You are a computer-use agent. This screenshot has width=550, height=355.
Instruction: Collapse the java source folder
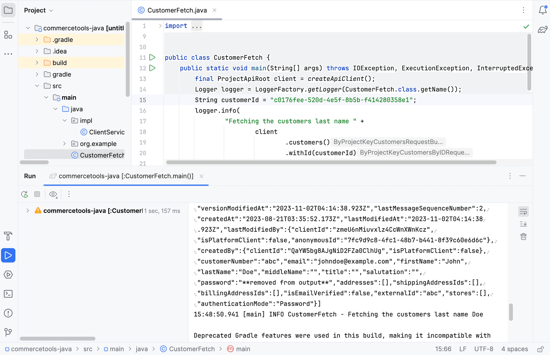[55, 109]
